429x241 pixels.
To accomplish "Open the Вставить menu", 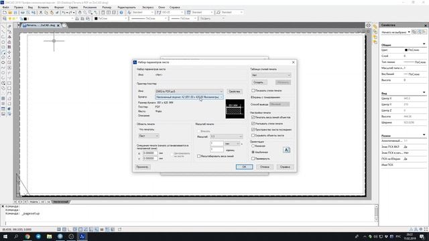I will tap(43, 7).
